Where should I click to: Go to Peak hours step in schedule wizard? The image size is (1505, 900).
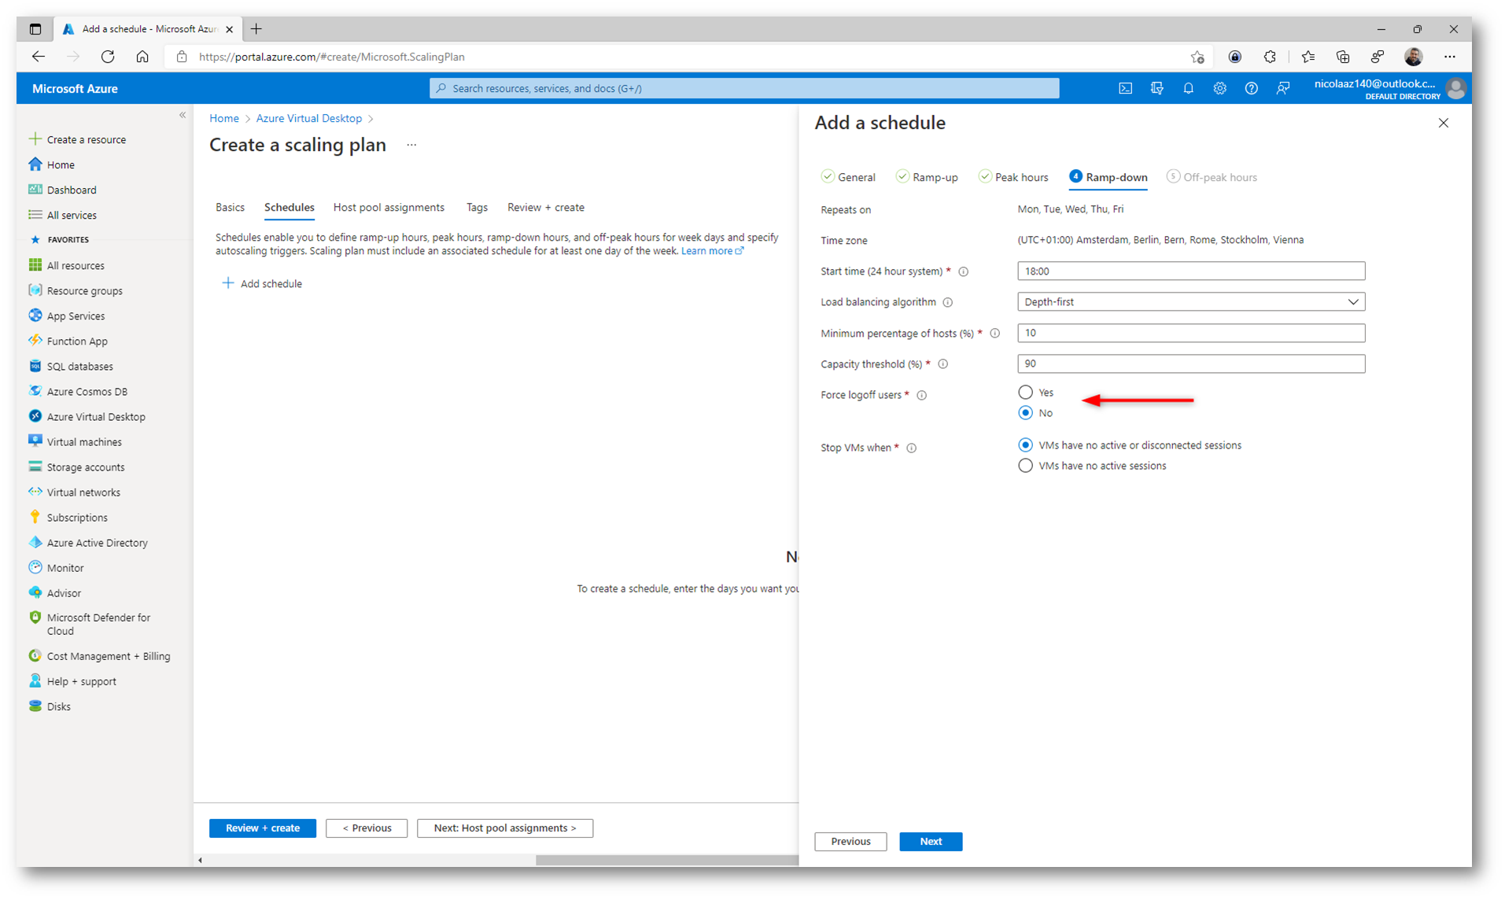pyautogui.click(x=1013, y=177)
